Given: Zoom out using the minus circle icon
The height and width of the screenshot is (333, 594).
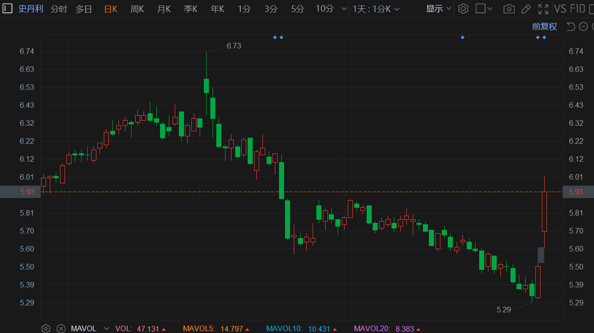Looking at the screenshot, I should point(583,27).
